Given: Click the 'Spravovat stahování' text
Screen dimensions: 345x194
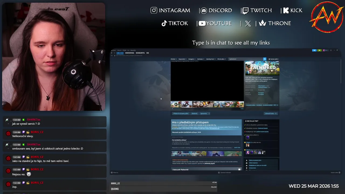Looking at the screenshot, I should 226,172.
